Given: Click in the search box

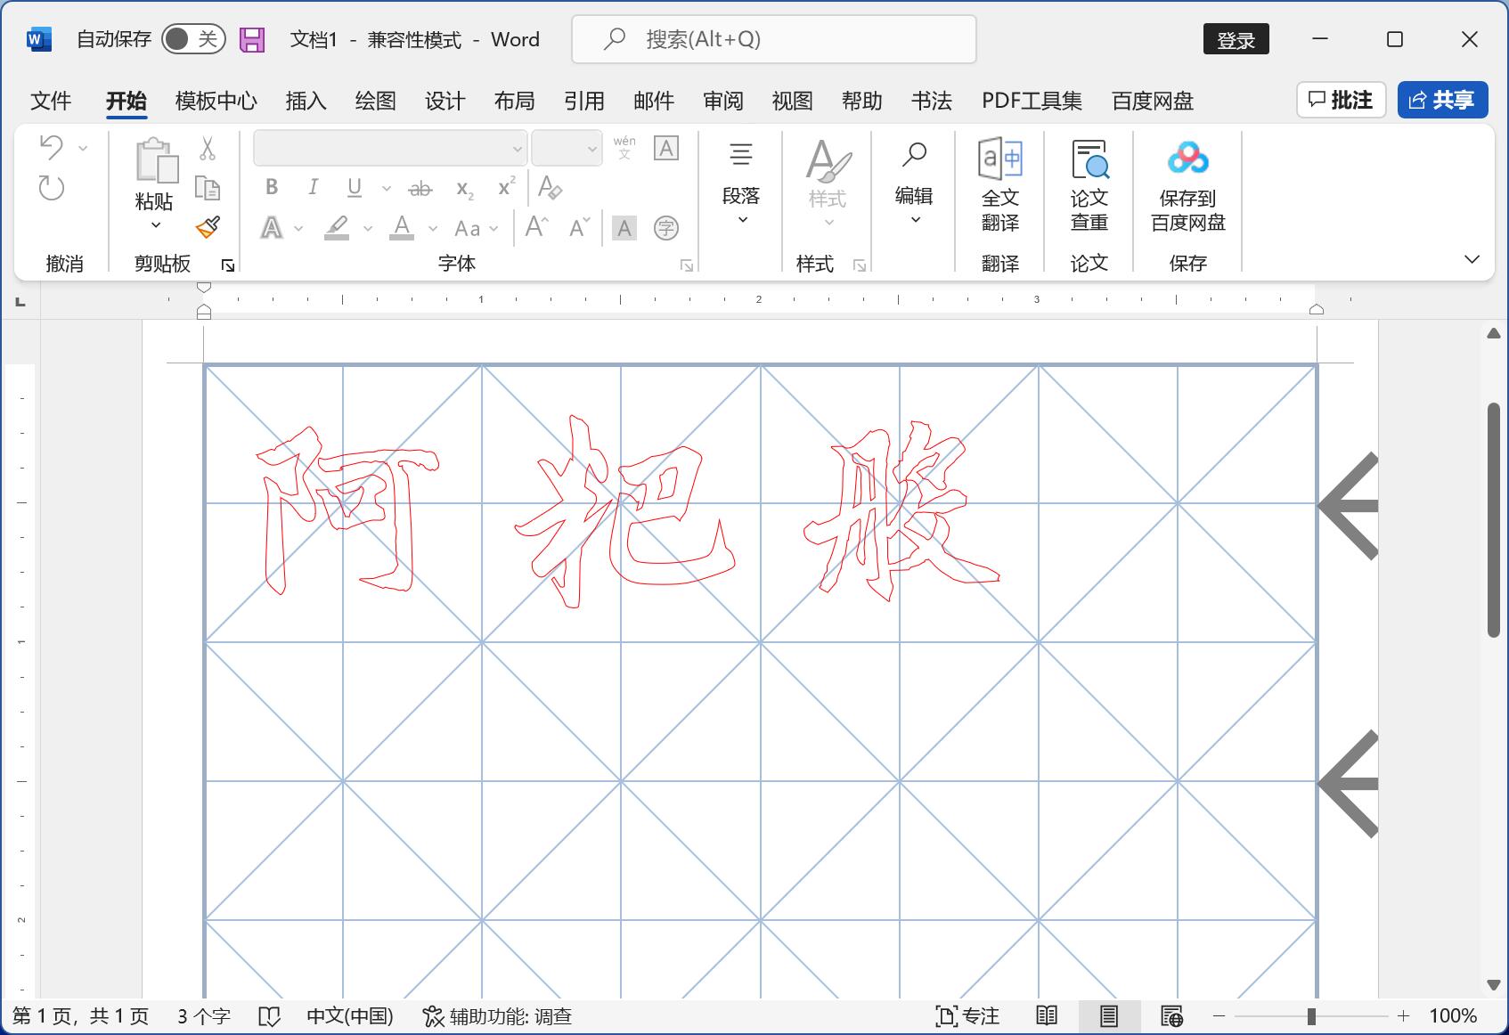Looking at the screenshot, I should pos(774,39).
